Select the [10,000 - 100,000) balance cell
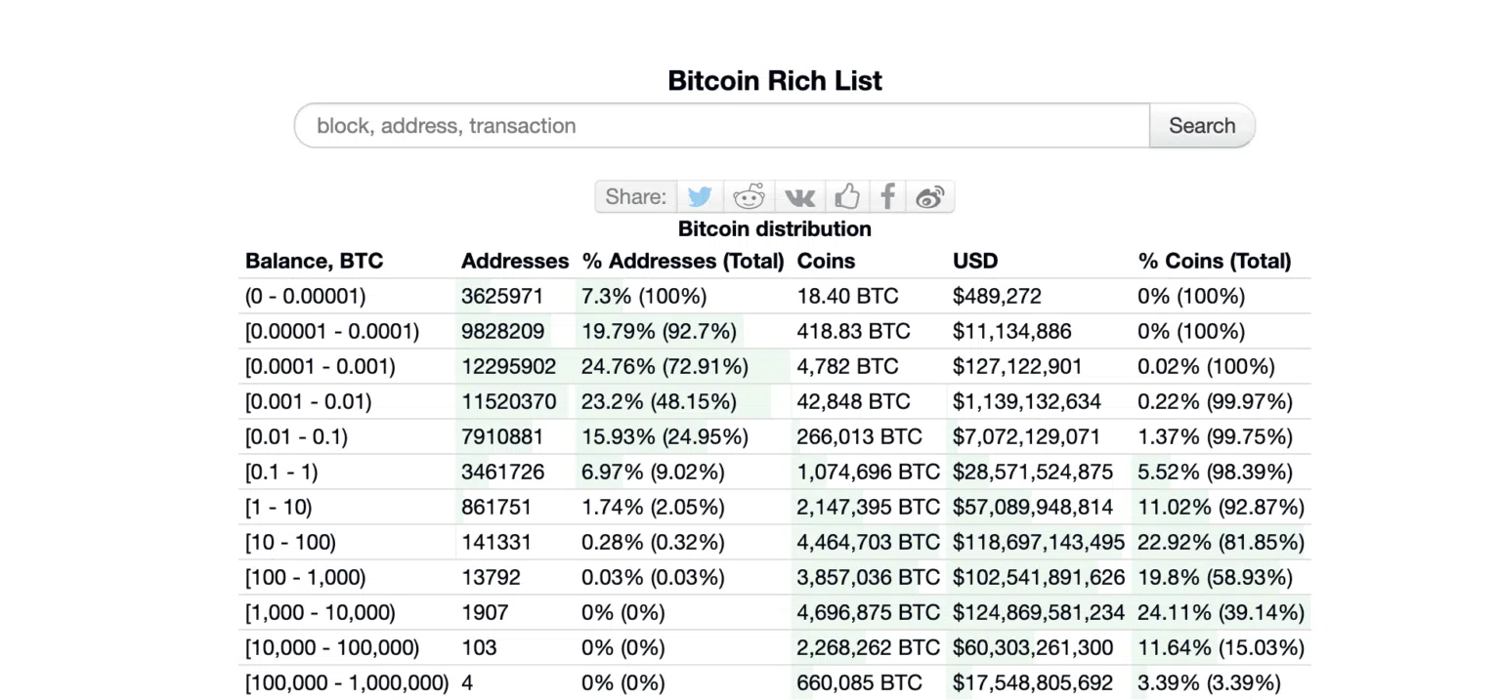The image size is (1501, 700). (332, 647)
